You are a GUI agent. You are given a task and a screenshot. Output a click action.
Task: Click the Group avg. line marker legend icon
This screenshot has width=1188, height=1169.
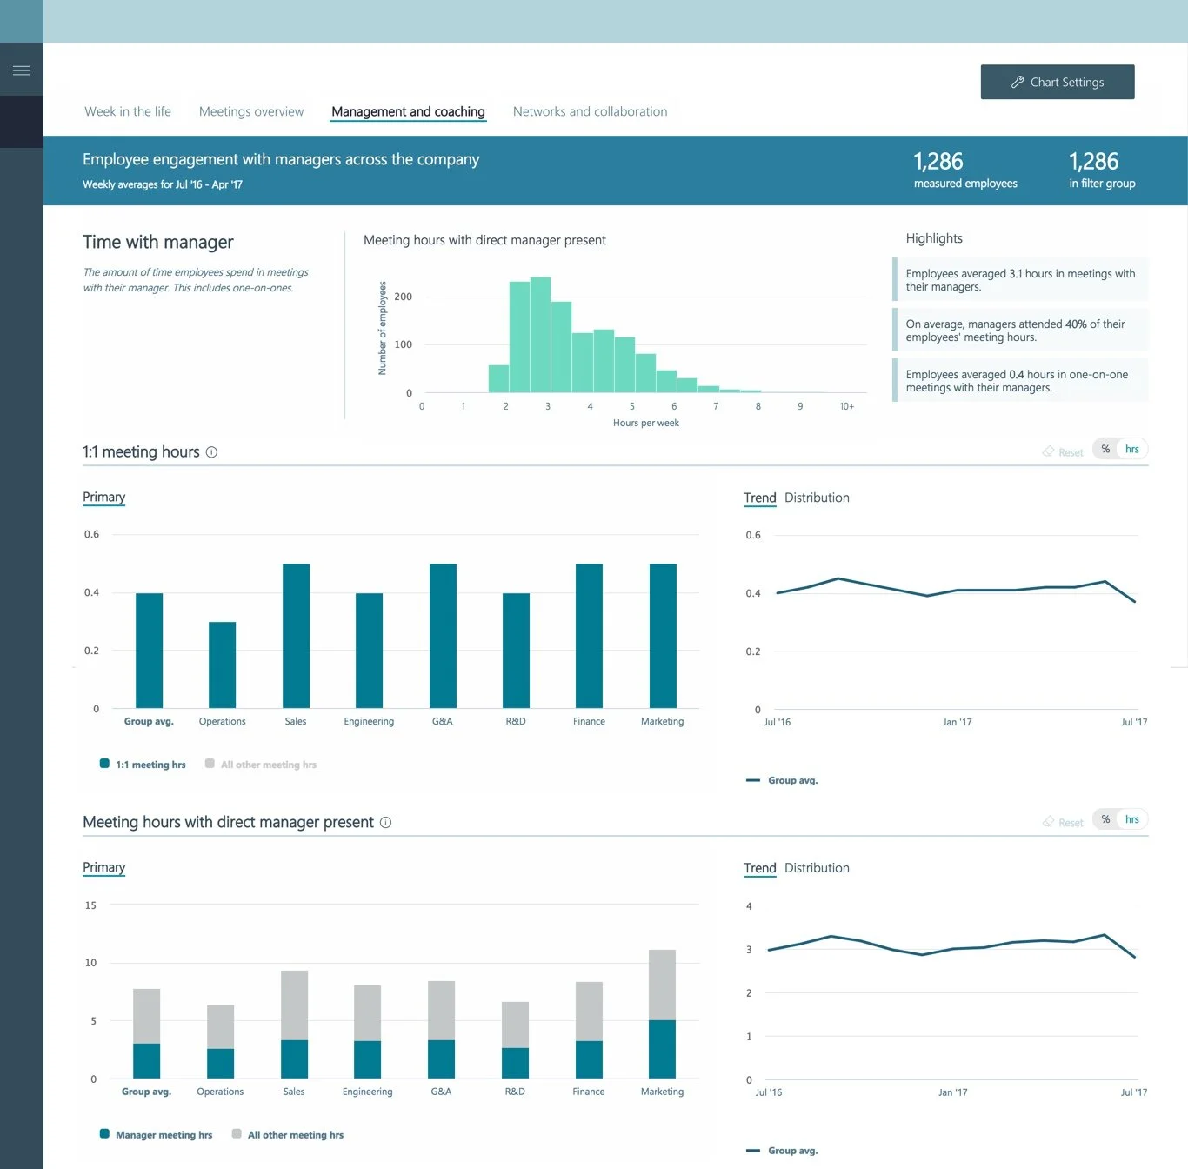click(751, 780)
